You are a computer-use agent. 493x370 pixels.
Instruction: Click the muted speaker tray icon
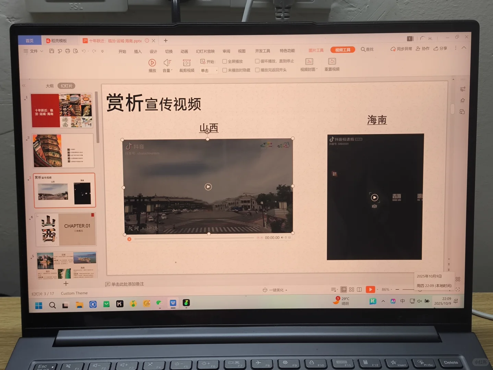(x=419, y=301)
